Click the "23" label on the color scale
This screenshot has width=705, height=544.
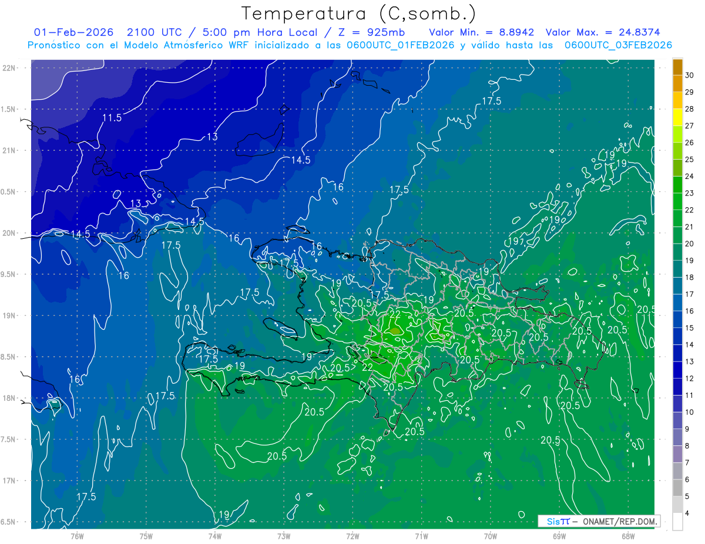[690, 193]
